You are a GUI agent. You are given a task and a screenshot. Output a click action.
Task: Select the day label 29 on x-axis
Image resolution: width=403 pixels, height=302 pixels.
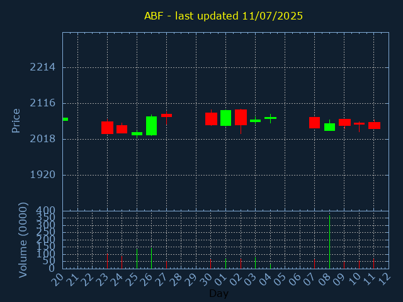[x=191, y=279]
